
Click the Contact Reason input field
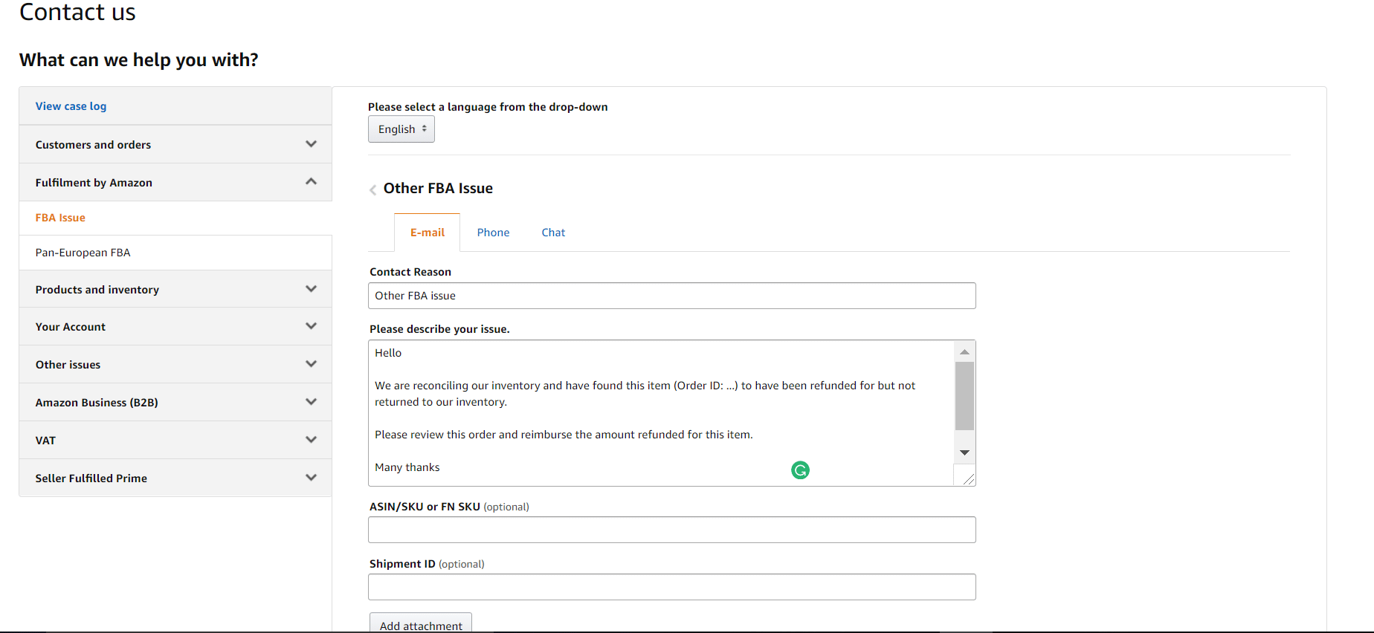(672, 296)
